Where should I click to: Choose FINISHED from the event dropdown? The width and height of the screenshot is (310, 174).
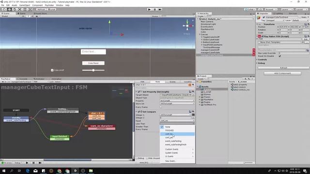pyautogui.click(x=177, y=130)
